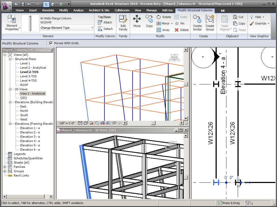The width and height of the screenshot is (277, 207).
Task: Switch to the Analyze ribbon tab
Action: [78, 10]
